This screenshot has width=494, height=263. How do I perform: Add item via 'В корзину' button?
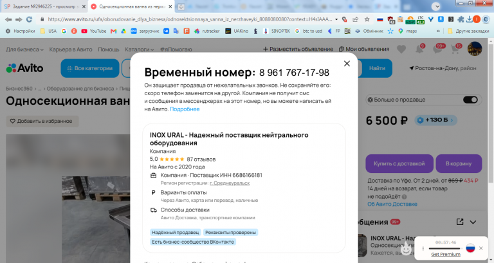click(459, 163)
